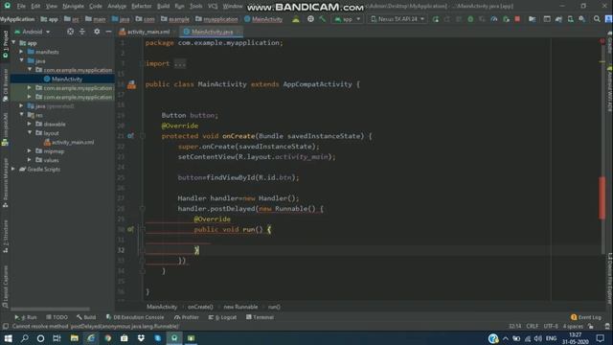
Task: Collapse the app module tree node
Action: click(14, 42)
